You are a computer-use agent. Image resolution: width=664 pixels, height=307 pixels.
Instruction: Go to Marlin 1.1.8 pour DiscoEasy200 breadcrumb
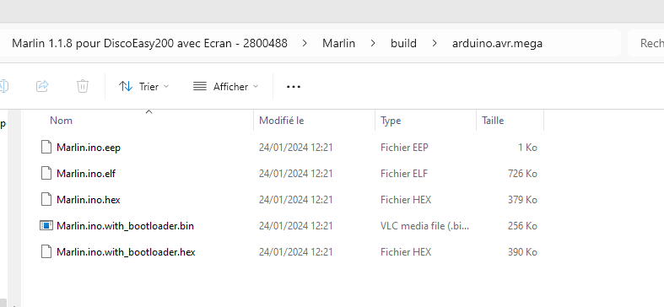149,43
